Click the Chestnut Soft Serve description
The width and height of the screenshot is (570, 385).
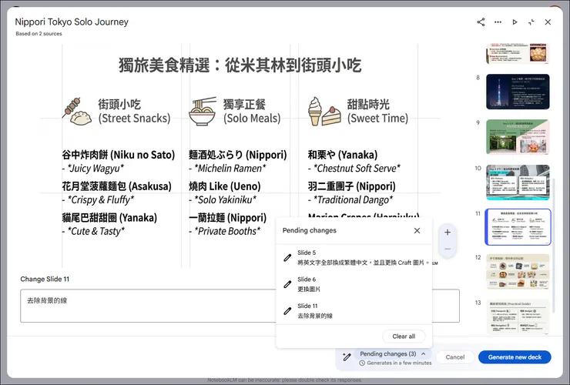(354, 169)
